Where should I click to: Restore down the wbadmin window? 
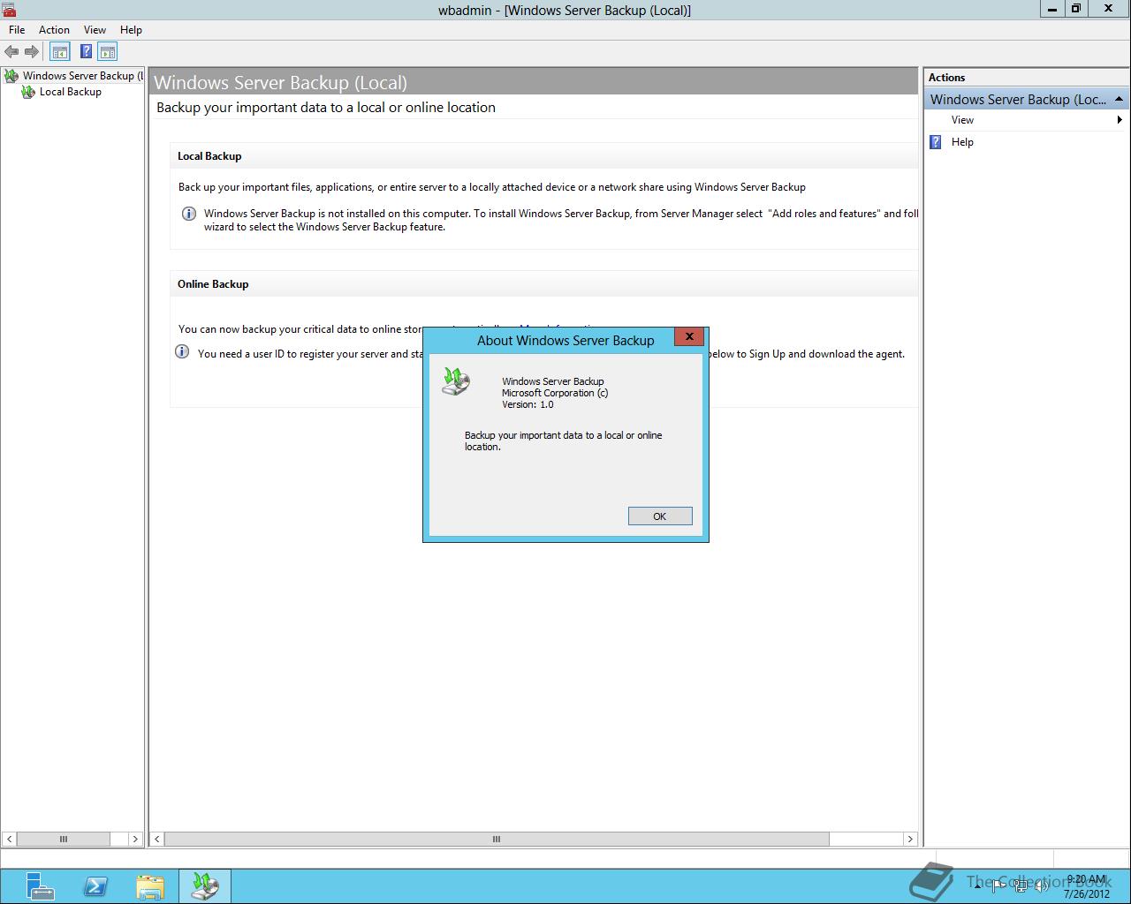(1076, 9)
